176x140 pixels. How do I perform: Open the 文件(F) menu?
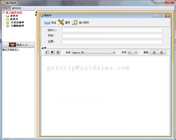tap(6, 8)
